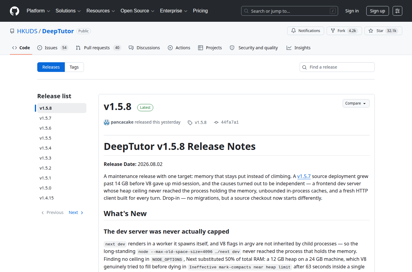Click the repository book icon beside HKUDS

(12, 31)
